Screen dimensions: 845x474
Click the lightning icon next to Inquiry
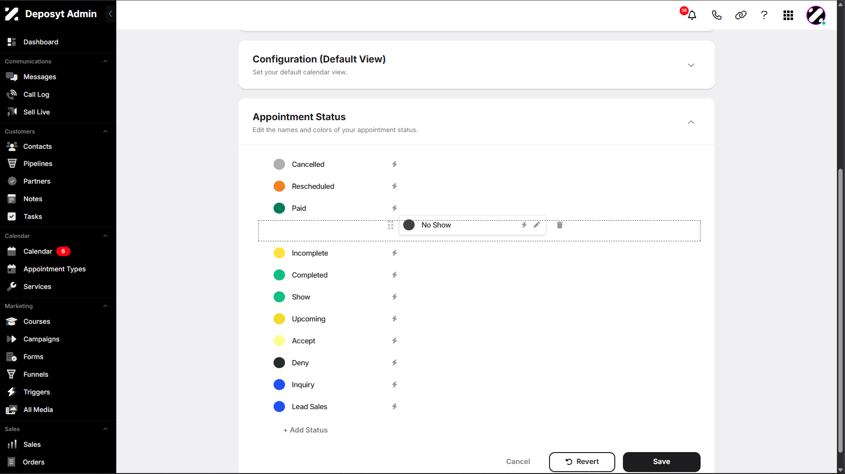(395, 385)
